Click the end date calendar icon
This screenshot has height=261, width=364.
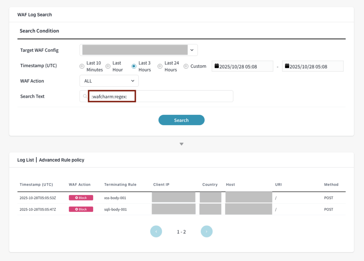click(x=287, y=66)
